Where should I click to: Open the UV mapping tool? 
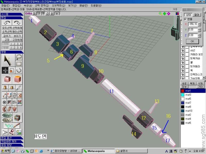point(7,120)
